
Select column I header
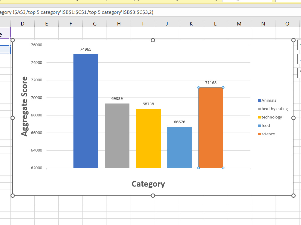tap(143, 24)
